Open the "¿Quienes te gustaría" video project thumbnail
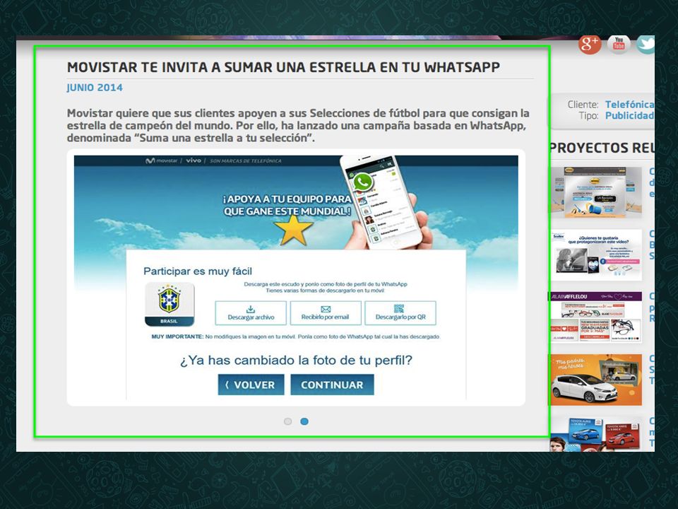Image resolution: width=678 pixels, height=509 pixels. tap(596, 255)
